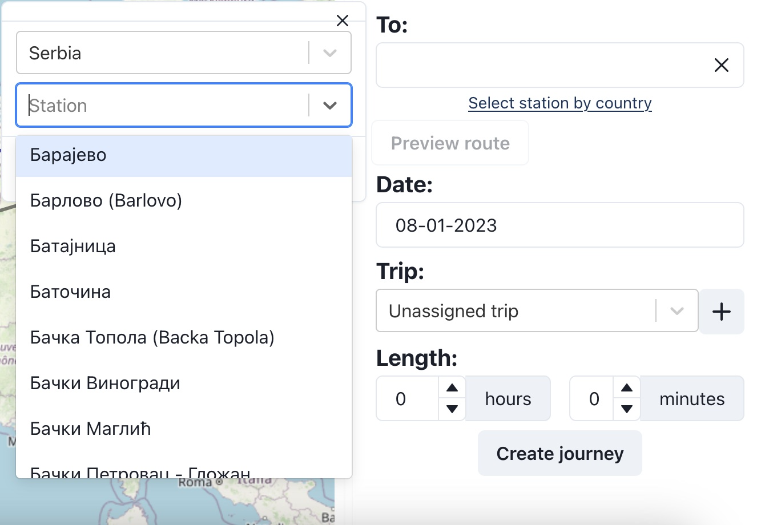The image size is (757, 525).
Task: Increase the minutes value
Action: pos(627,388)
